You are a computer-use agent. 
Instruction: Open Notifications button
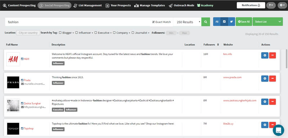coord(251,5)
